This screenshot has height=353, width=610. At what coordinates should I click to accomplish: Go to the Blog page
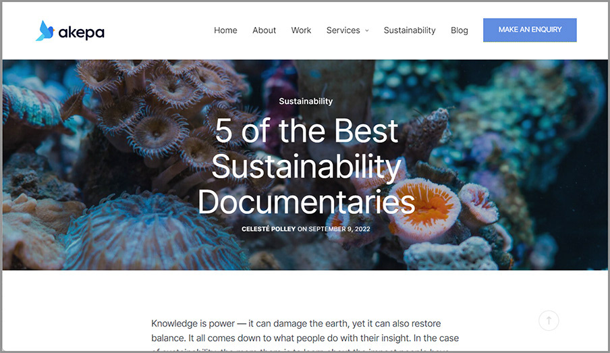(x=459, y=30)
